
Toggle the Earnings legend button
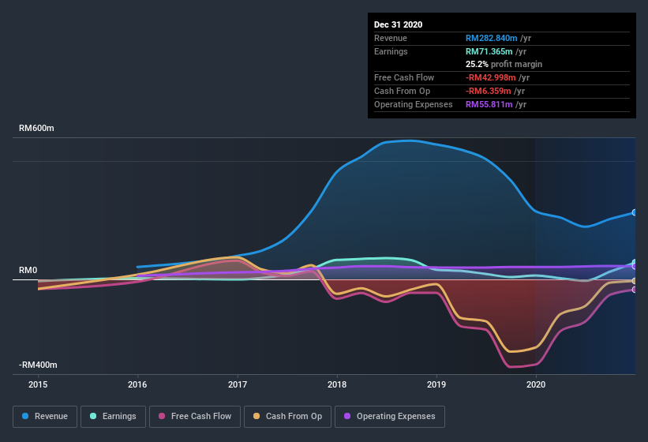click(x=113, y=417)
